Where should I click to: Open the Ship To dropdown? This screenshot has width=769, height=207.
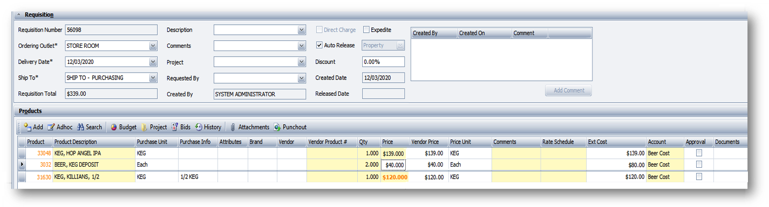click(153, 78)
